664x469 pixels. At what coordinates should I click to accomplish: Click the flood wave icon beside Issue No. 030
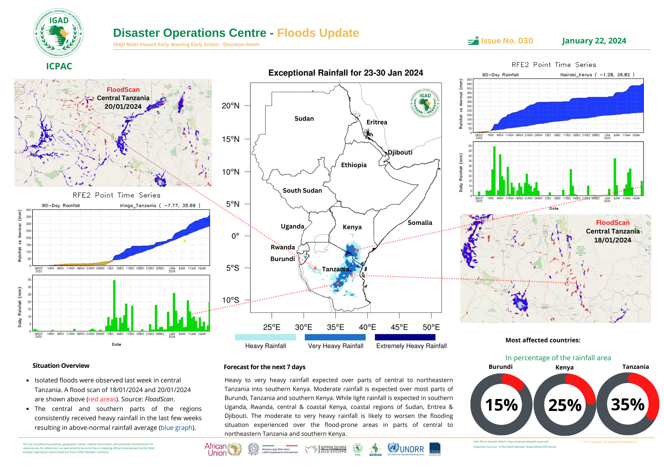473,41
